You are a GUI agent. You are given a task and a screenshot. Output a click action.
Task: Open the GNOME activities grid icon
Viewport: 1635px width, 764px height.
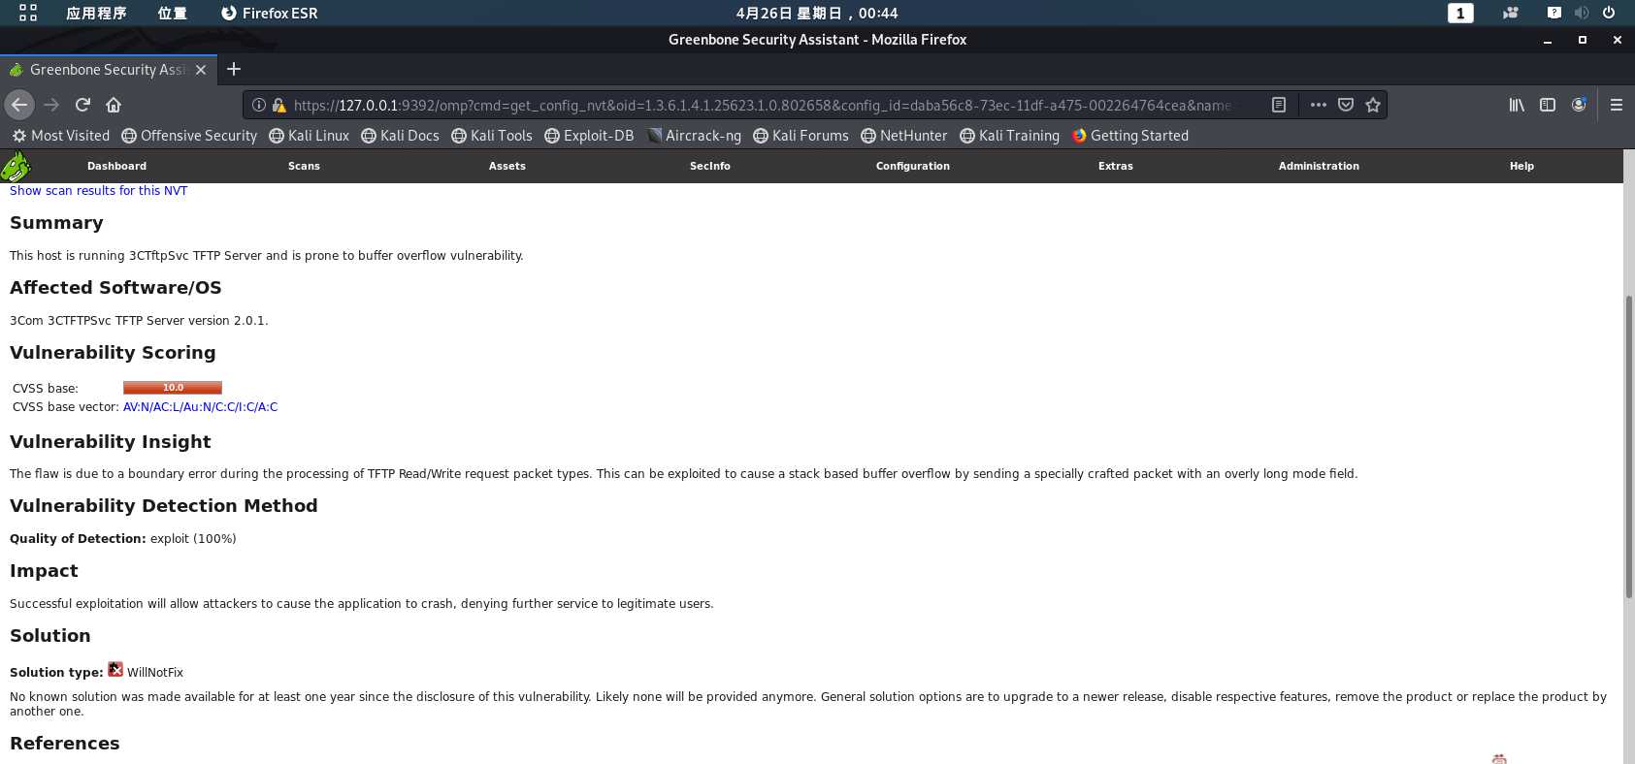tap(28, 13)
